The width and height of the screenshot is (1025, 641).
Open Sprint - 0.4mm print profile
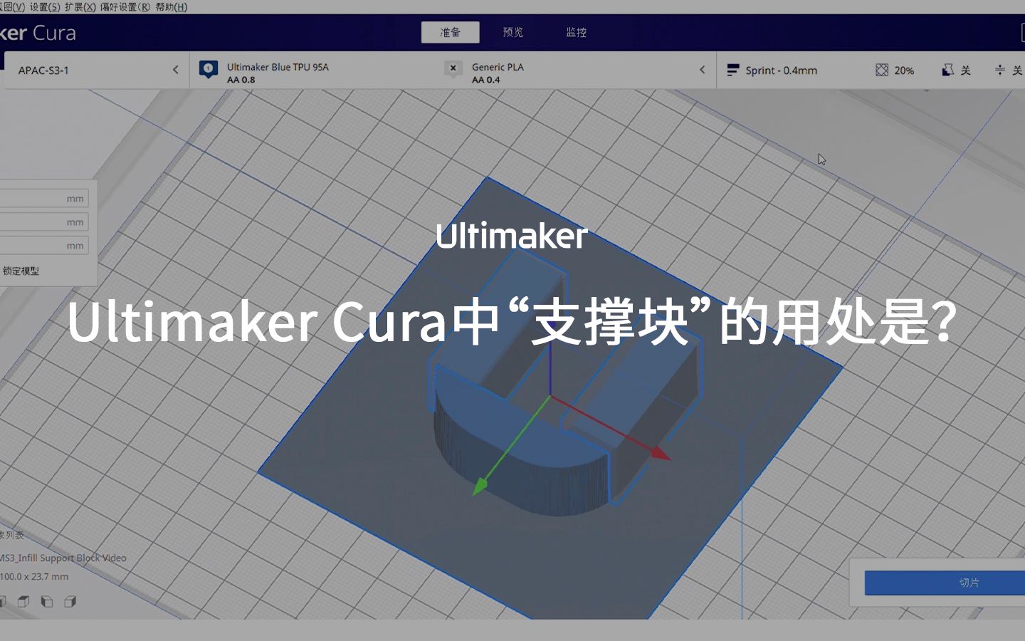[x=781, y=70]
